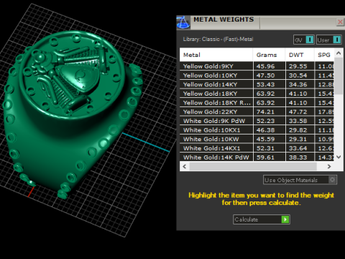This screenshot has height=259, width=345.
Task: Click the 29.31 DWT value
Action: pyautogui.click(x=298, y=140)
